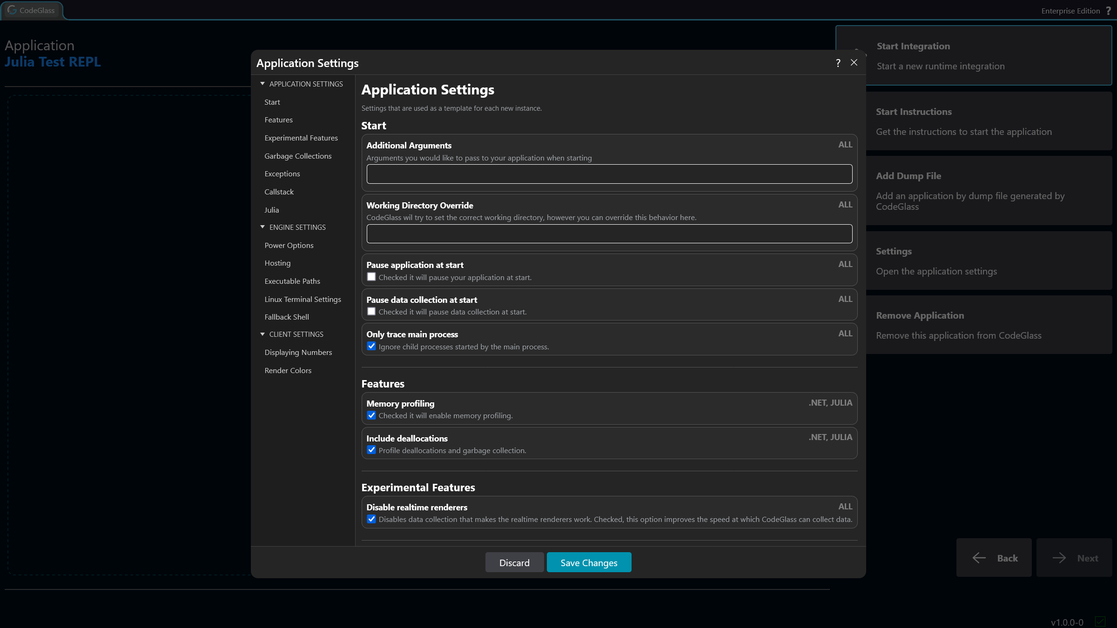Click the .NET, JULIA tag on Memory profiling
The width and height of the screenshot is (1117, 628).
click(x=830, y=402)
